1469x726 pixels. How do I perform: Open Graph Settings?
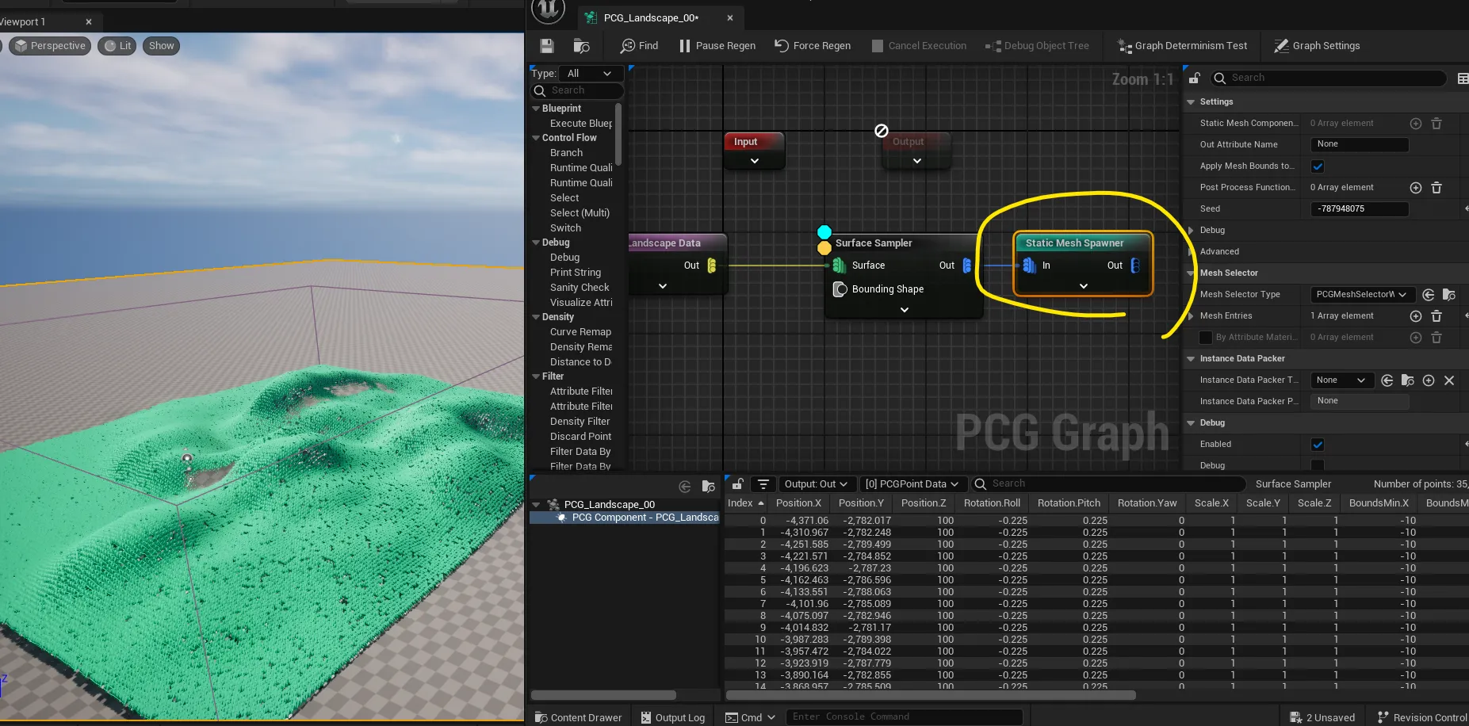(1317, 46)
